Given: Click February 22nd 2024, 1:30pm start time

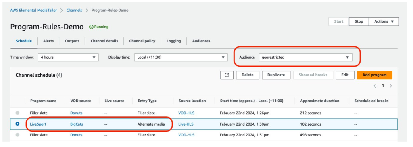Looking at the screenshot, I should tap(244, 124).
